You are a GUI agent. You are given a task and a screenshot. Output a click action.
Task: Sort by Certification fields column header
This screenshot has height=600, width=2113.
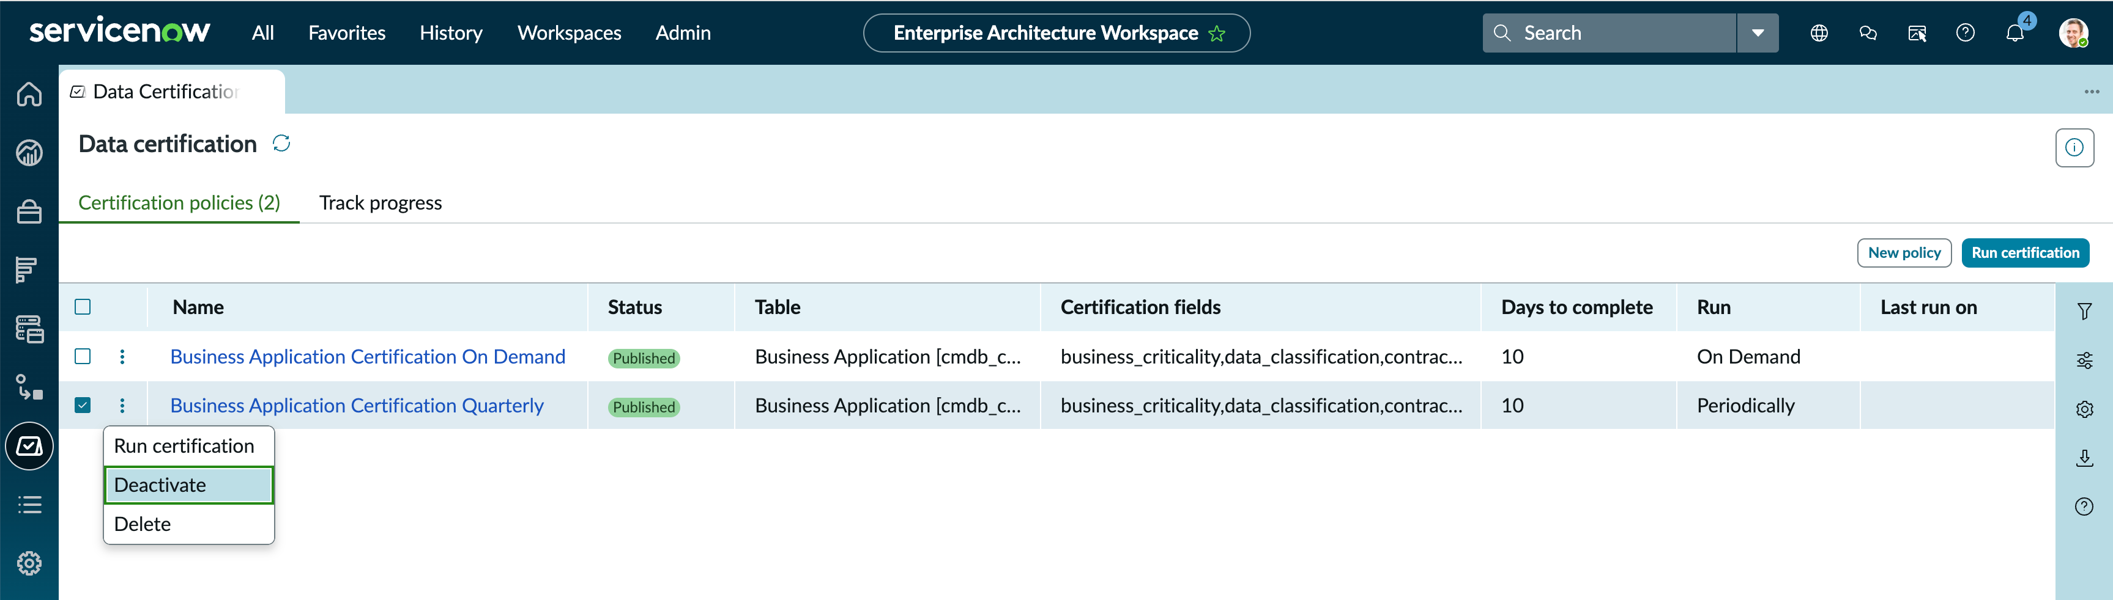click(x=1140, y=307)
